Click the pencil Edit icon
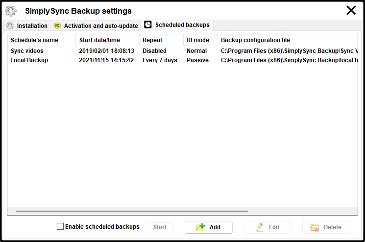This screenshot has width=365, height=242. tap(259, 227)
